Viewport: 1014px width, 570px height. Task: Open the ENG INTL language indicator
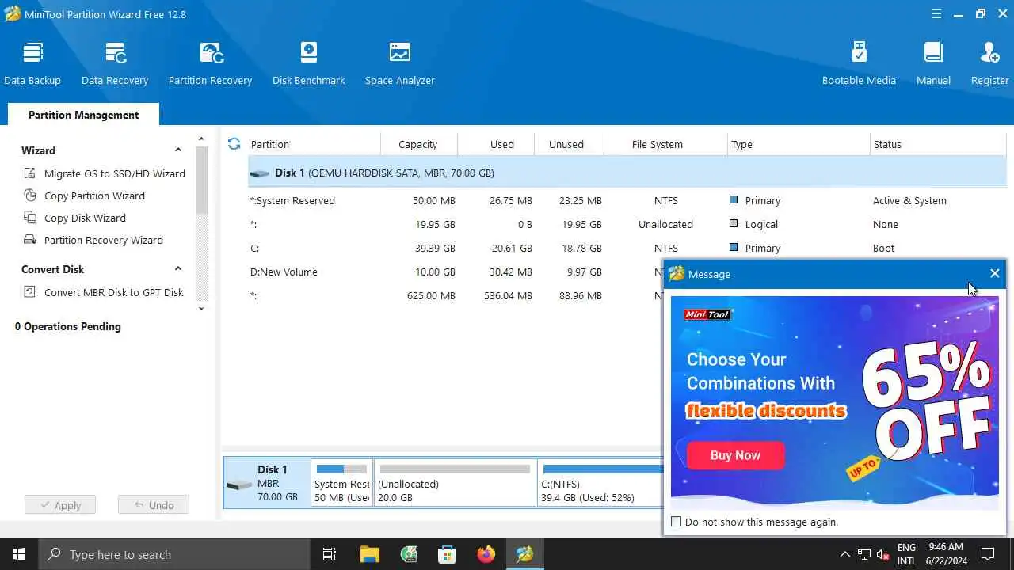[x=907, y=554]
